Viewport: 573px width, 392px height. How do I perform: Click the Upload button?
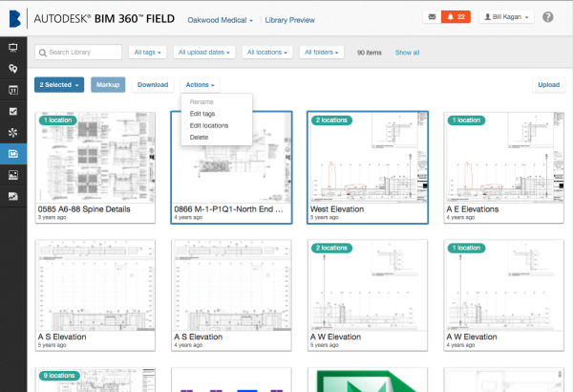[548, 84]
